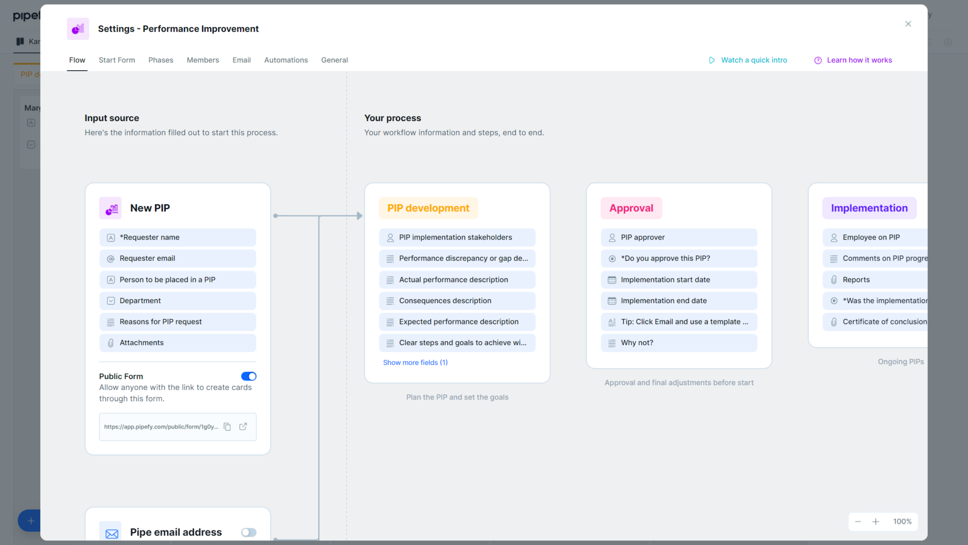This screenshot has width=968, height=545.
Task: Click the @ icon on the Requester email field
Action: coord(110,258)
